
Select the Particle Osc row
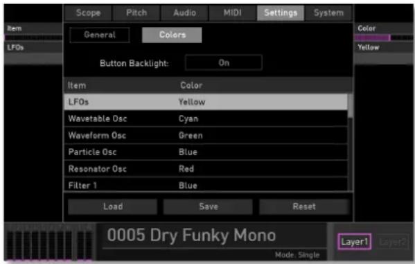tap(206, 152)
